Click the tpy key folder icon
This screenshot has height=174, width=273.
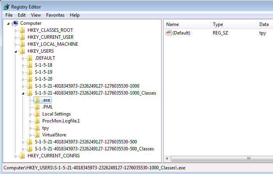coord(37,128)
